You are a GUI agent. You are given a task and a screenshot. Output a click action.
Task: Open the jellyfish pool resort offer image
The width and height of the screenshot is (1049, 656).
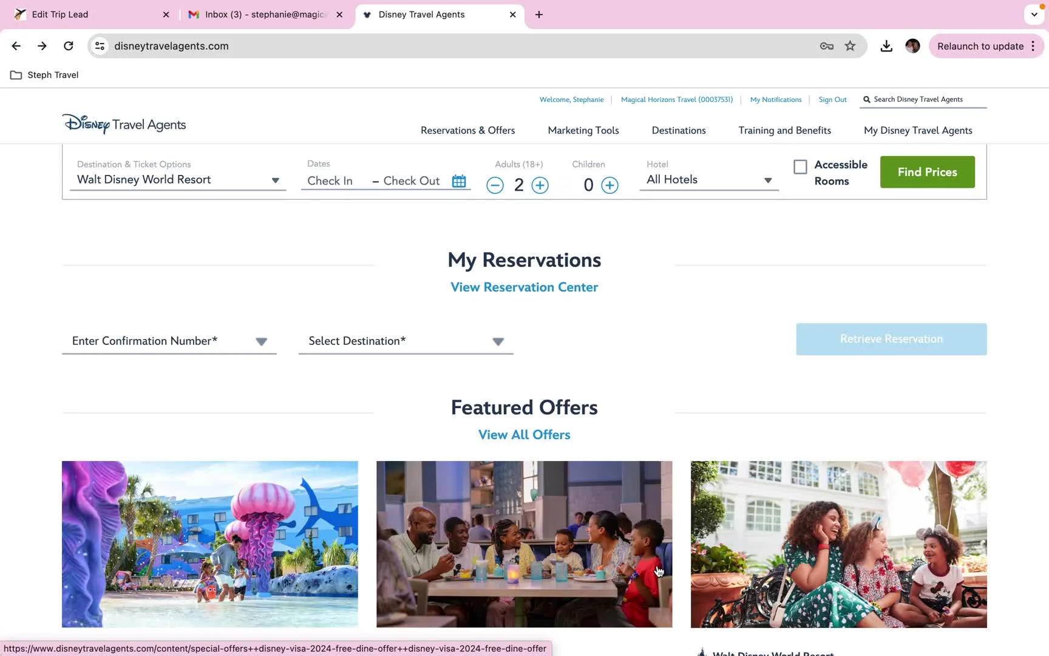210,544
